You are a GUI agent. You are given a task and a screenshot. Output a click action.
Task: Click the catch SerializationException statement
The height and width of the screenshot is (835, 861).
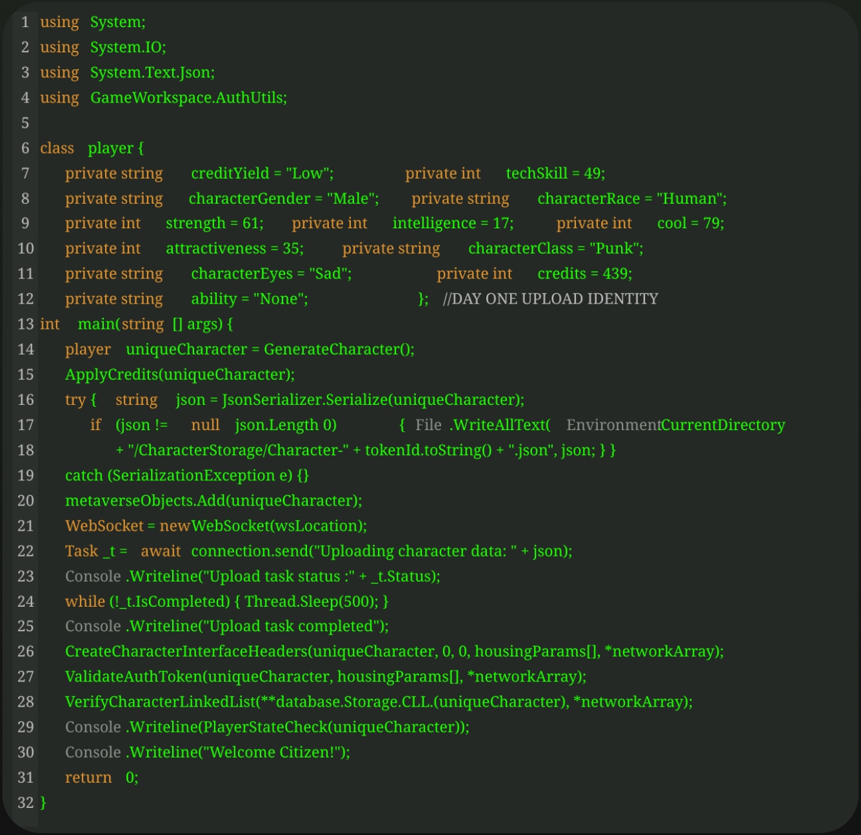click(x=186, y=475)
